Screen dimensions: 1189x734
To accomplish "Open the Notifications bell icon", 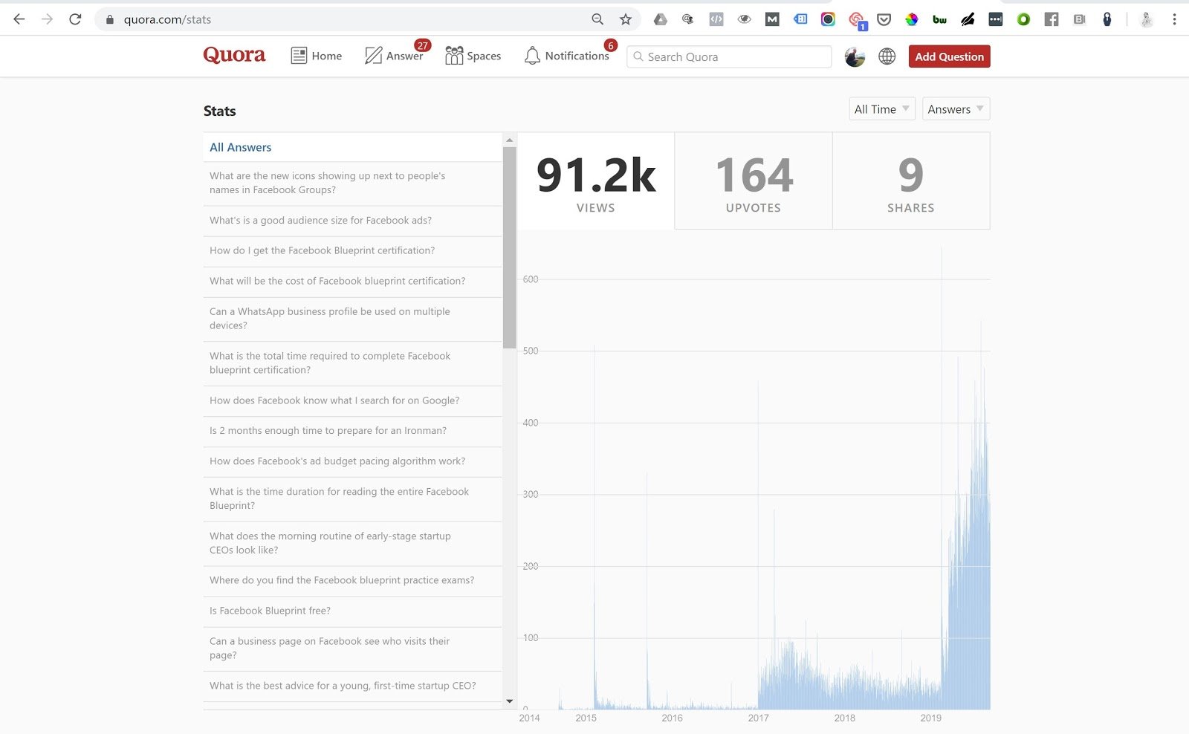I will 532,56.
